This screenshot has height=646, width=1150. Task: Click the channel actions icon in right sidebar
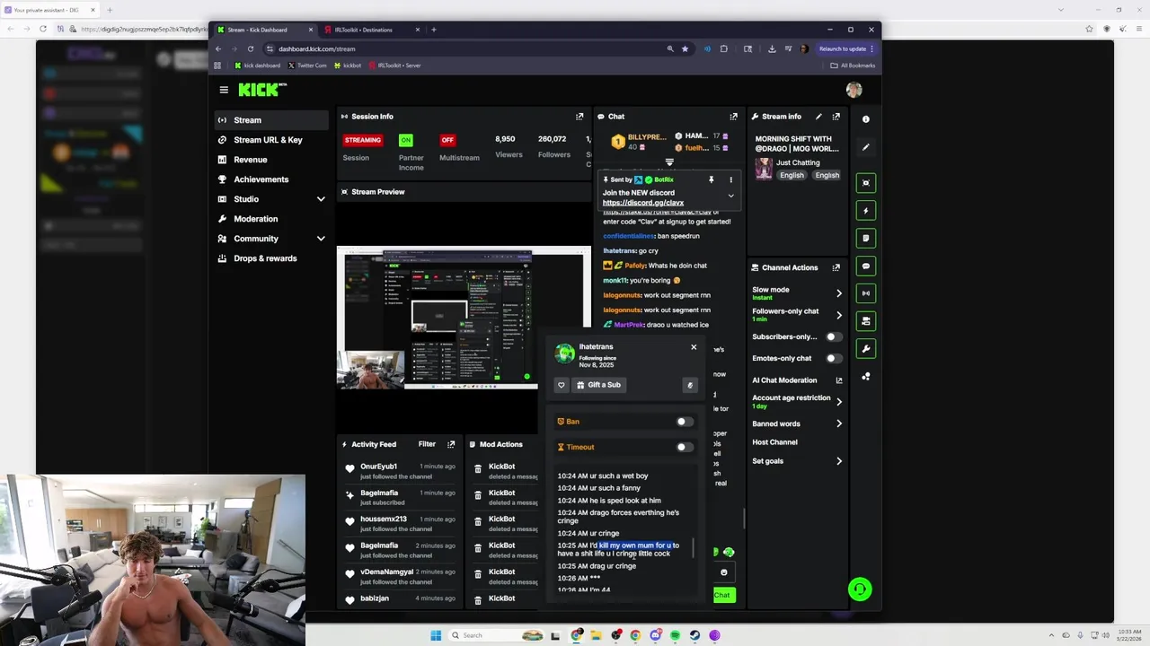[866, 321]
